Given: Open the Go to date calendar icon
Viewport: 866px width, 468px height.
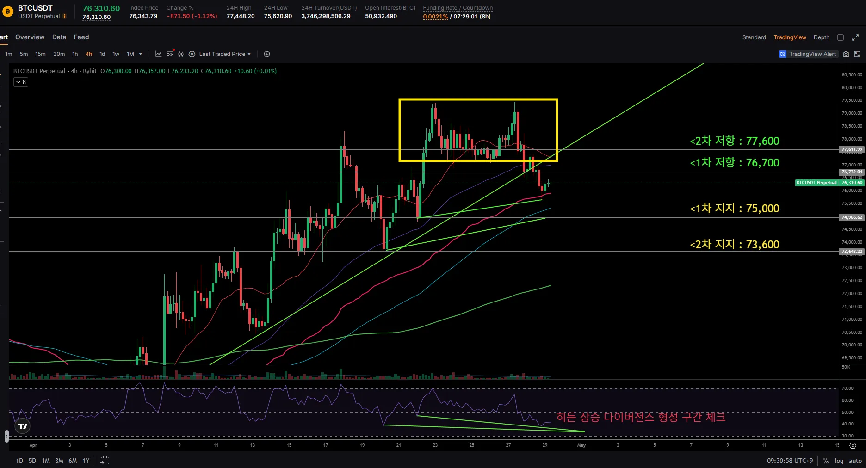Looking at the screenshot, I should click(105, 461).
